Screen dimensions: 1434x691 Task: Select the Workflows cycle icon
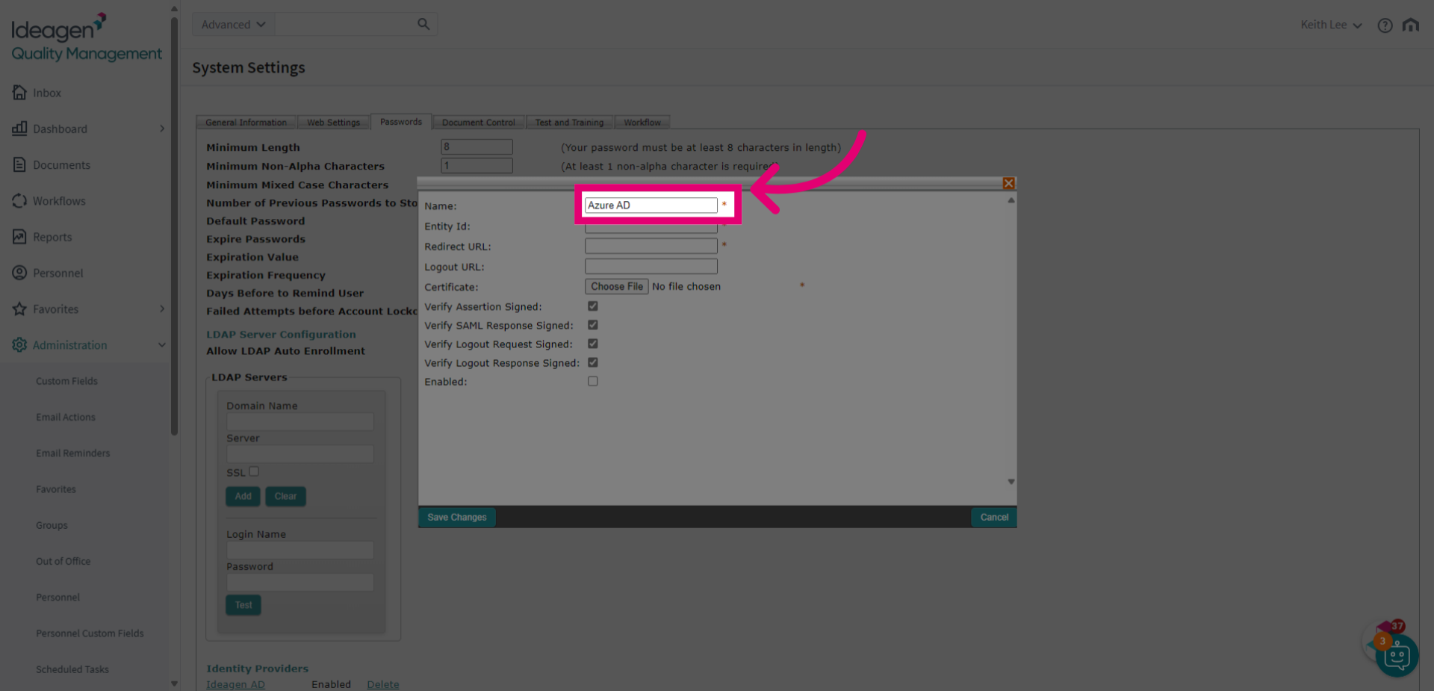19,200
